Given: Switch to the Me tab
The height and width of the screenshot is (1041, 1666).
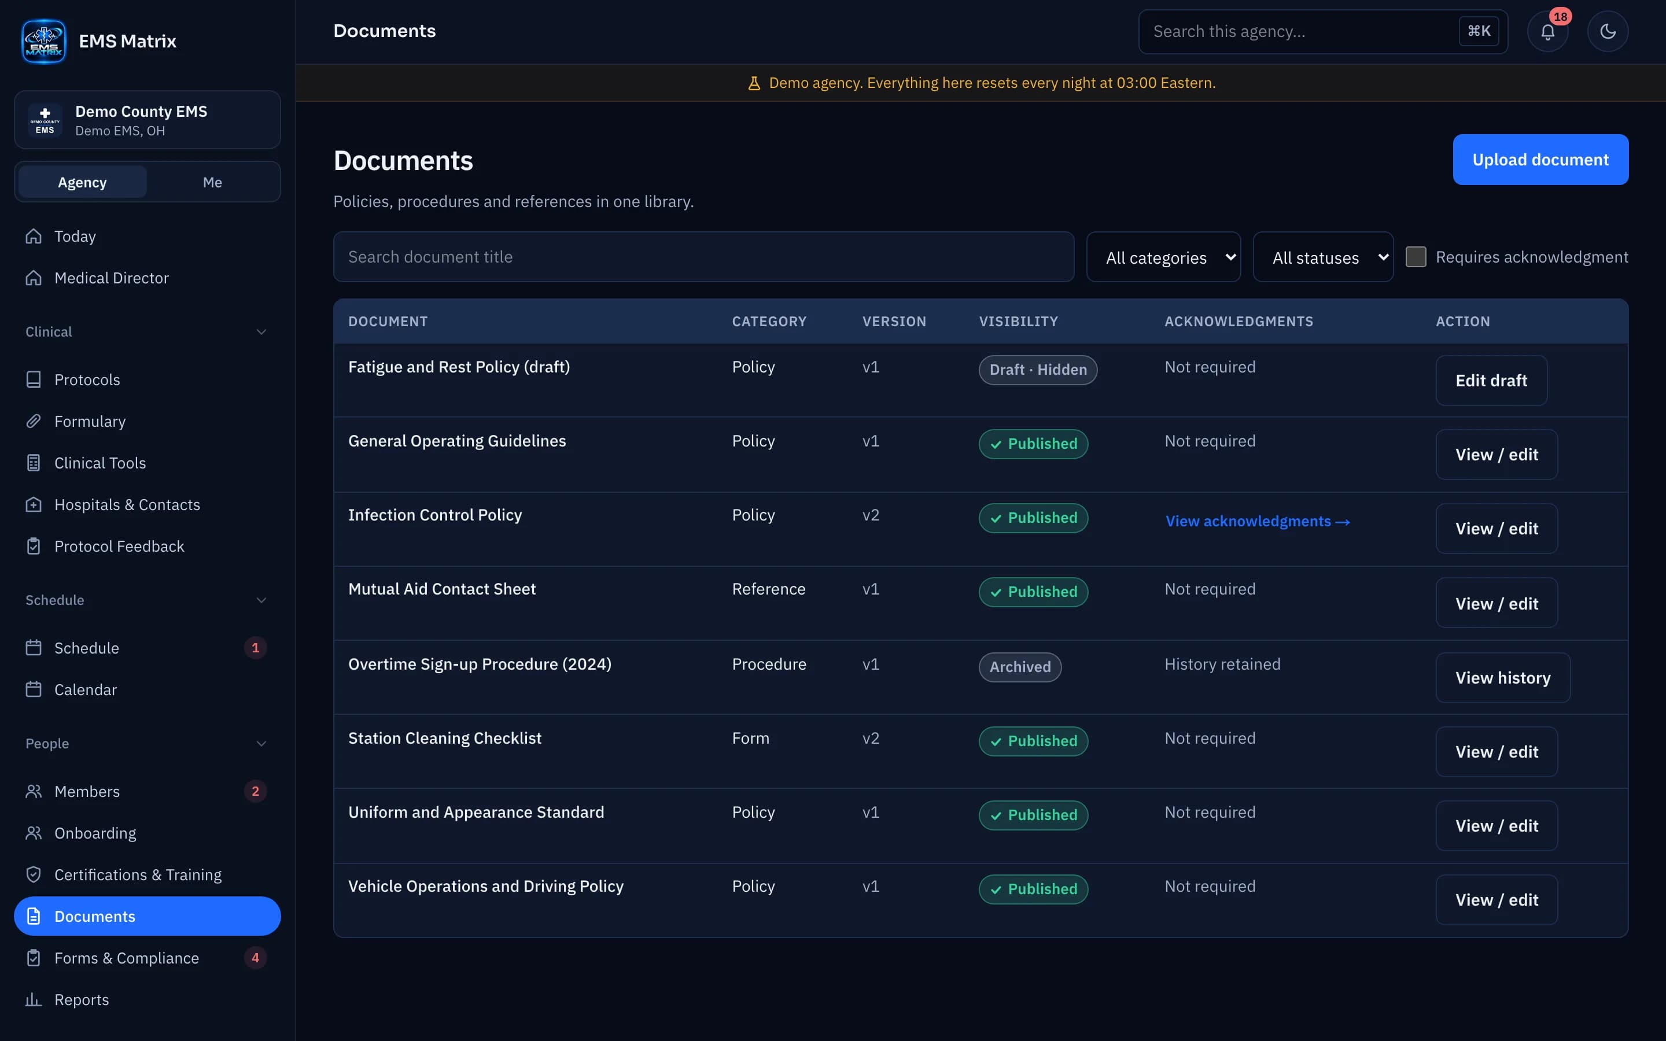Looking at the screenshot, I should (x=212, y=182).
